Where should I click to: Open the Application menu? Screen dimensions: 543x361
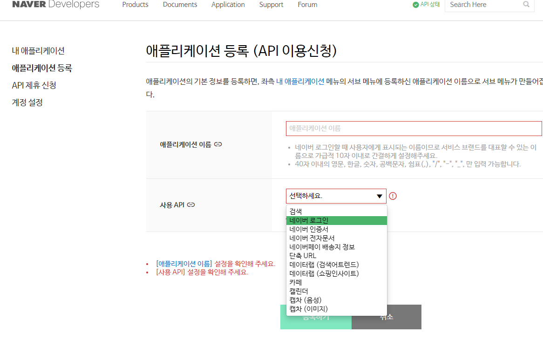point(228,5)
